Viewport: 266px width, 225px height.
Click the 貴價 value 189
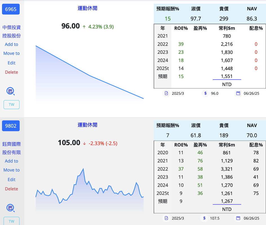224,135
